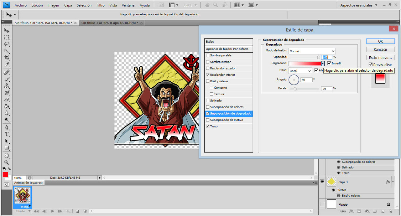401x216 pixels.
Task: Enable the Satinado checkbox
Action: coord(208,100)
